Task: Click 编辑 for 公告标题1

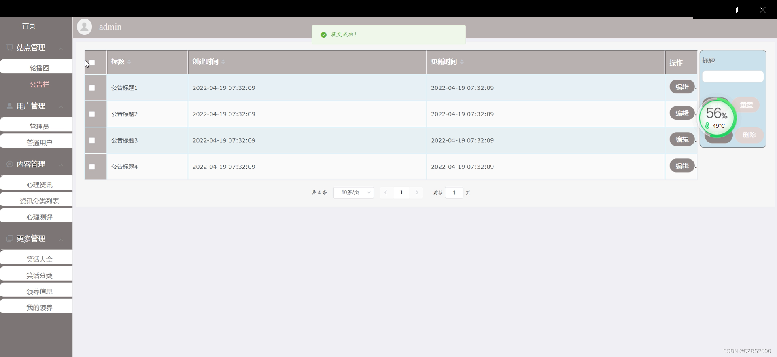Action: point(682,87)
